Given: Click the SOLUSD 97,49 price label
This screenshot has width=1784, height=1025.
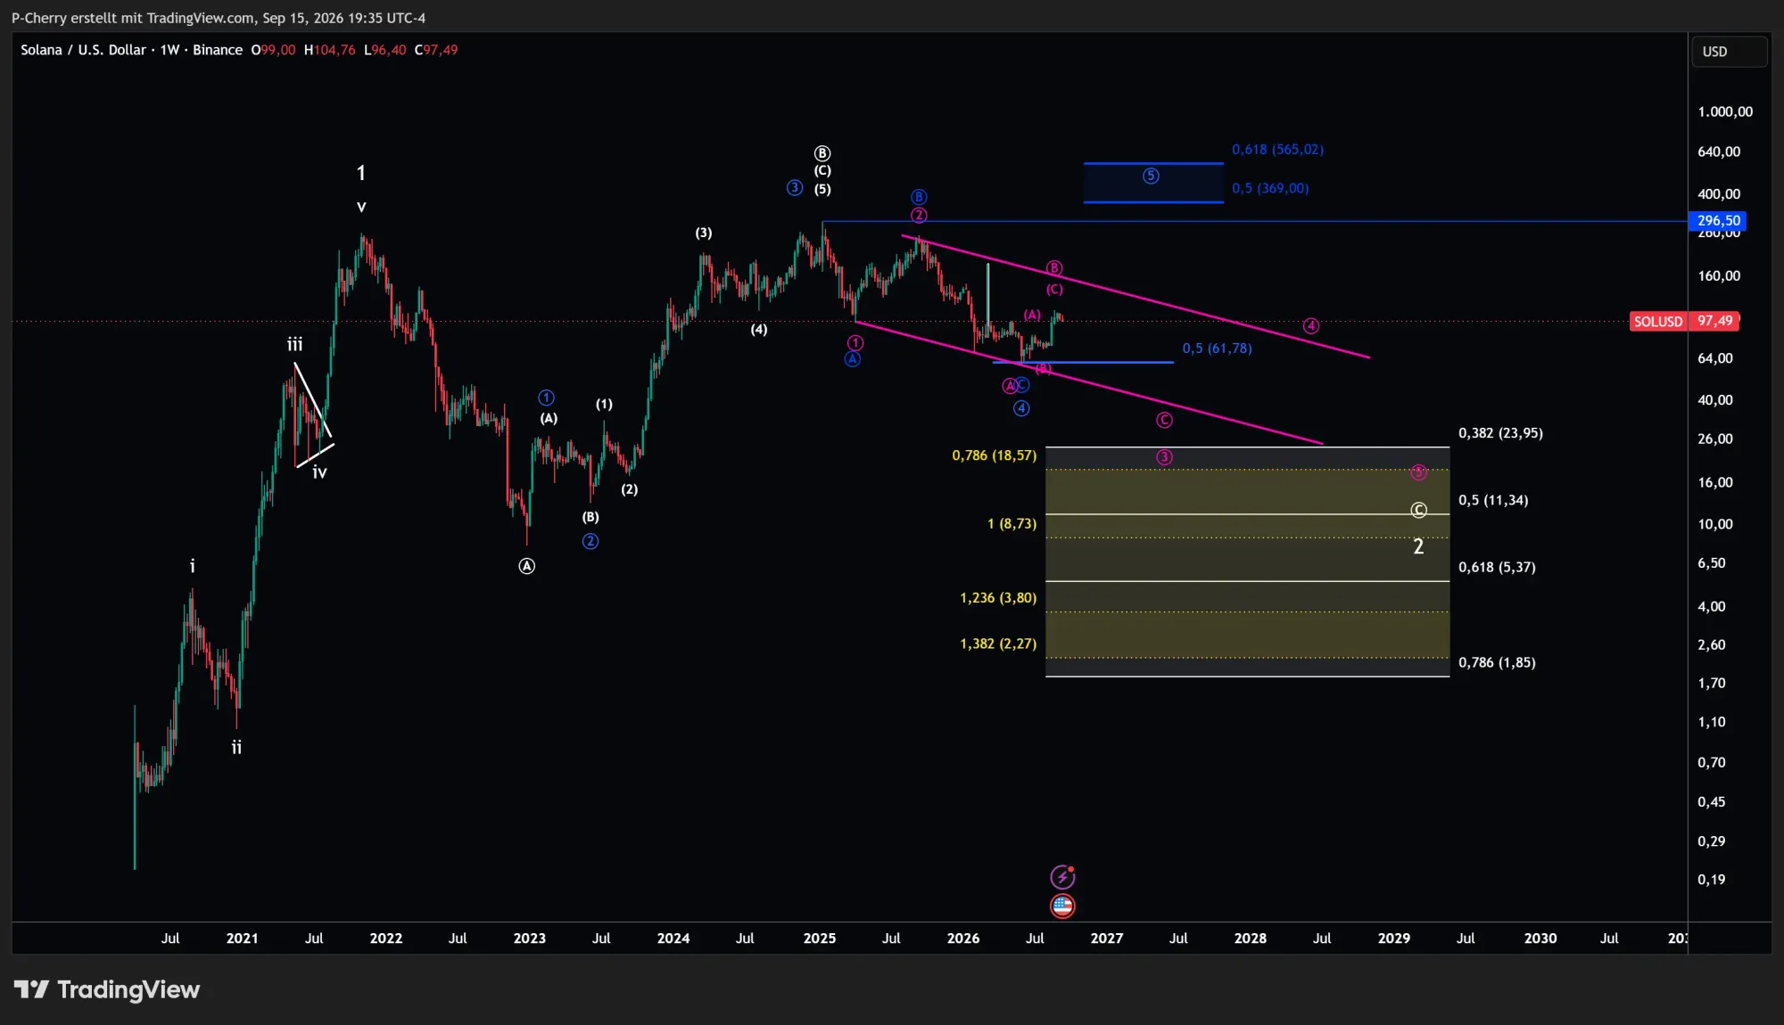Looking at the screenshot, I should click(1684, 321).
